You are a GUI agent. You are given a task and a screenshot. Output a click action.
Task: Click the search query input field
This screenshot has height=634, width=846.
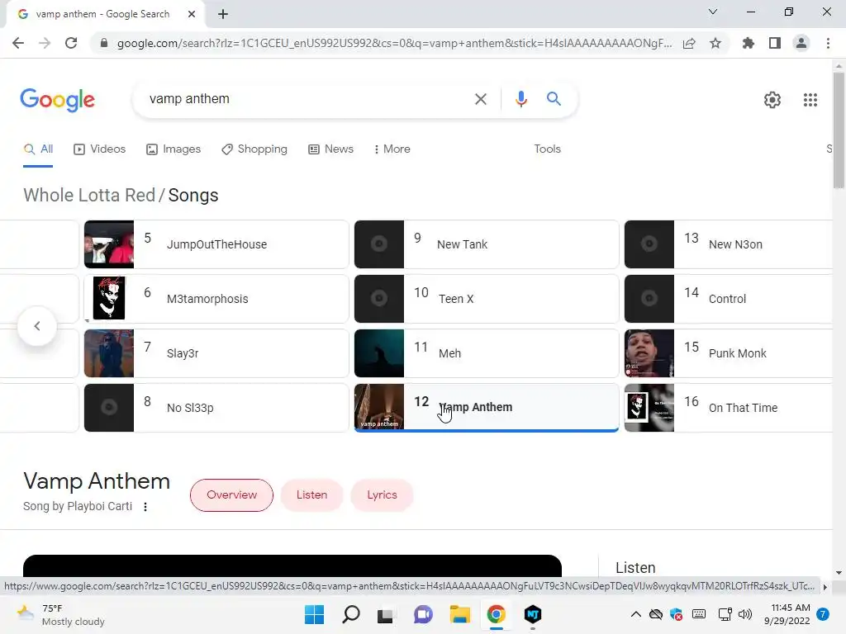305,99
